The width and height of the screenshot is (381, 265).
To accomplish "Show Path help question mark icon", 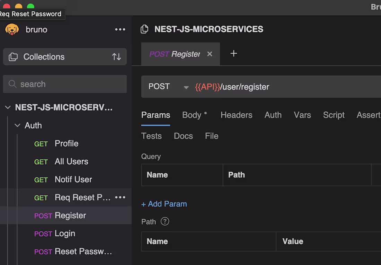I will pos(165,221).
